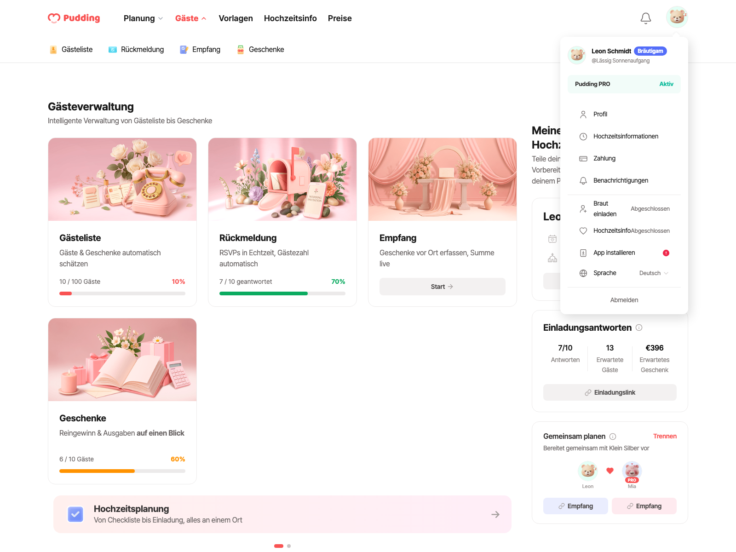
Task: Click the Start button on Empfang card
Action: click(443, 287)
